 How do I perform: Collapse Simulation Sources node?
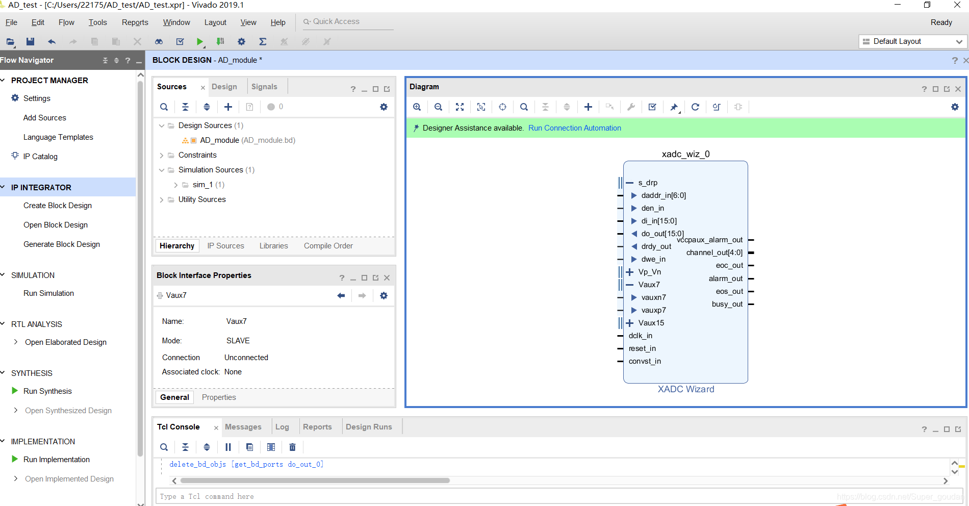coord(162,170)
